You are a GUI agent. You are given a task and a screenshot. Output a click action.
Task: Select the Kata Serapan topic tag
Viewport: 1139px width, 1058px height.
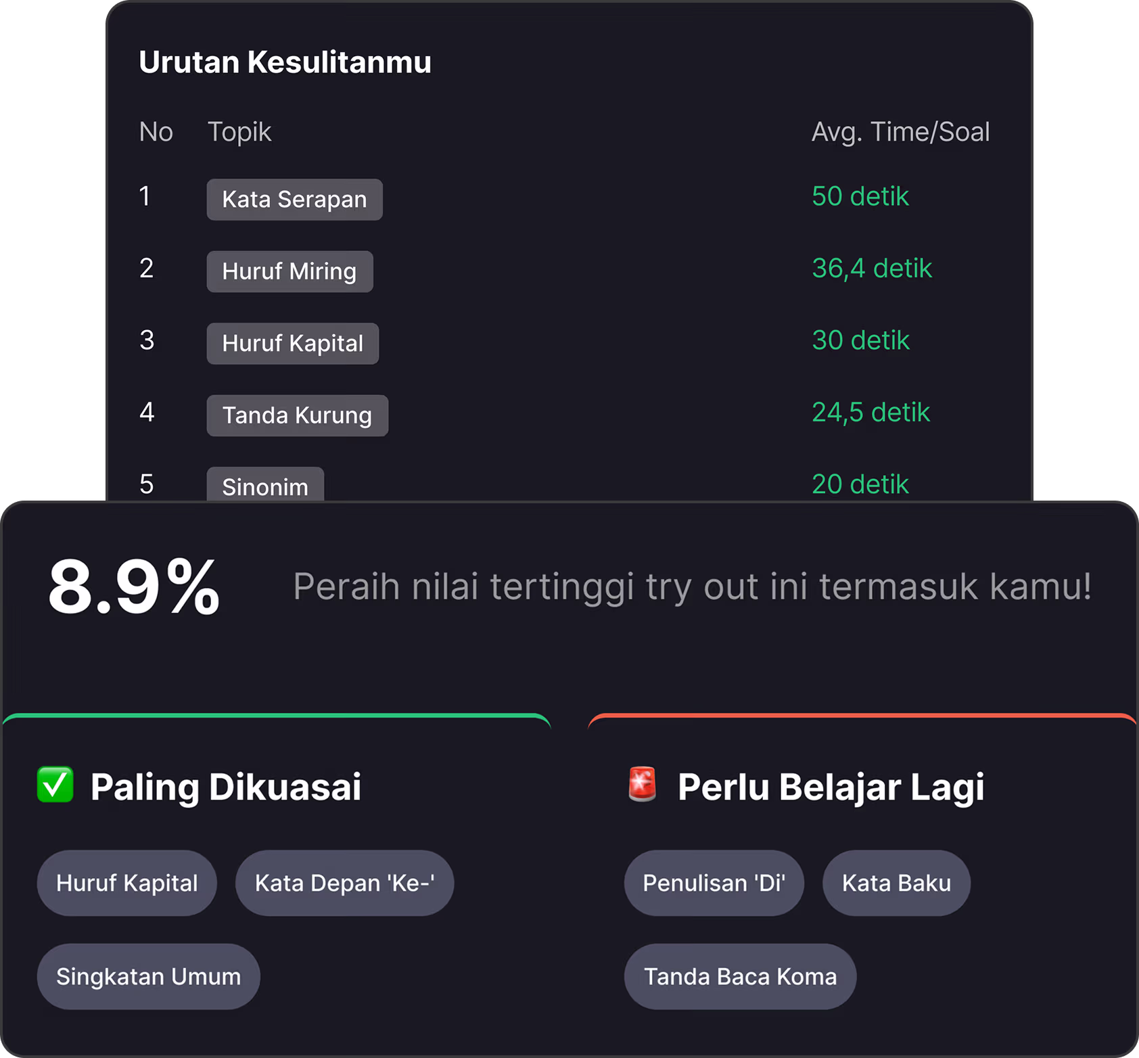pyautogui.click(x=294, y=200)
